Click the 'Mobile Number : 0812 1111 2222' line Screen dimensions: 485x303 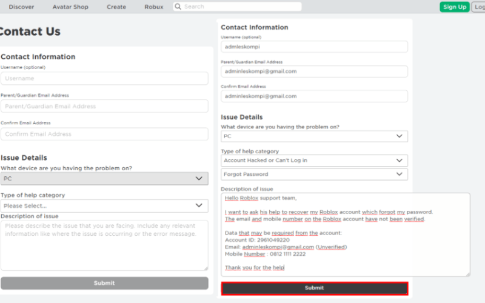pyautogui.click(x=265, y=254)
